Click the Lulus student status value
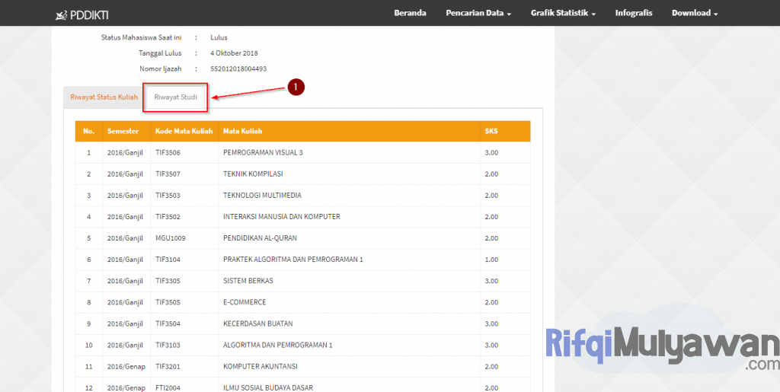This screenshot has height=392, width=780. coord(219,37)
